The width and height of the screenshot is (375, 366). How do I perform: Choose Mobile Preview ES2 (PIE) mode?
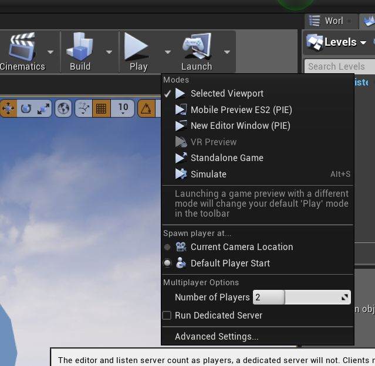pyautogui.click(x=258, y=110)
